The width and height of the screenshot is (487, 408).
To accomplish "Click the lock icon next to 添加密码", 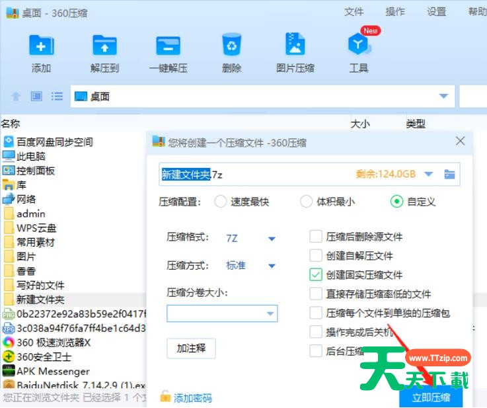I will pyautogui.click(x=165, y=396).
